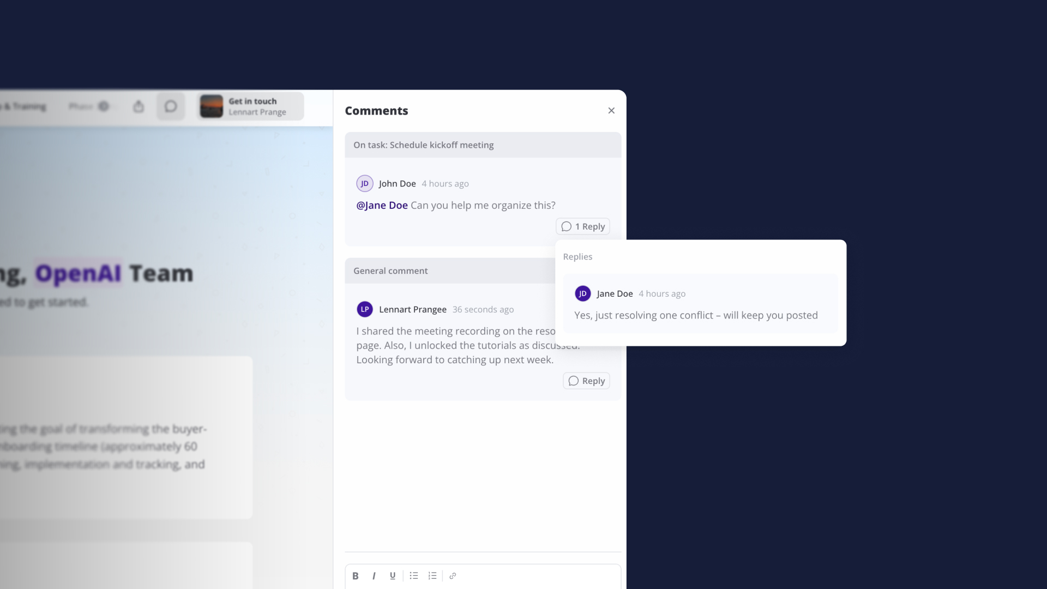Click Jane Doe's avatar in Replies

pyautogui.click(x=582, y=293)
